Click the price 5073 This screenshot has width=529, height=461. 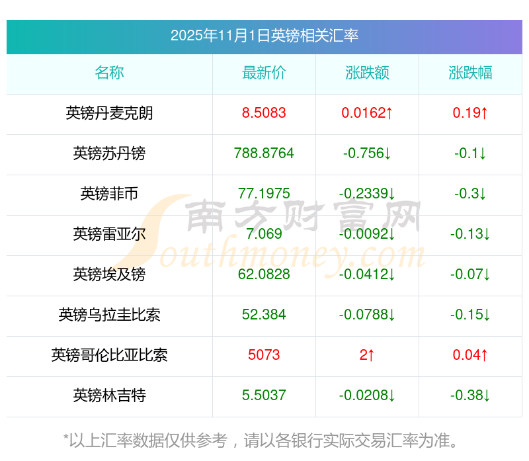(x=264, y=355)
